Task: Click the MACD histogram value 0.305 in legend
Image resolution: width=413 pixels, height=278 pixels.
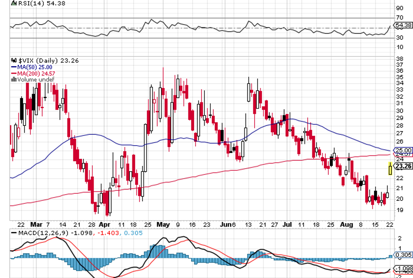Action: click(135, 233)
